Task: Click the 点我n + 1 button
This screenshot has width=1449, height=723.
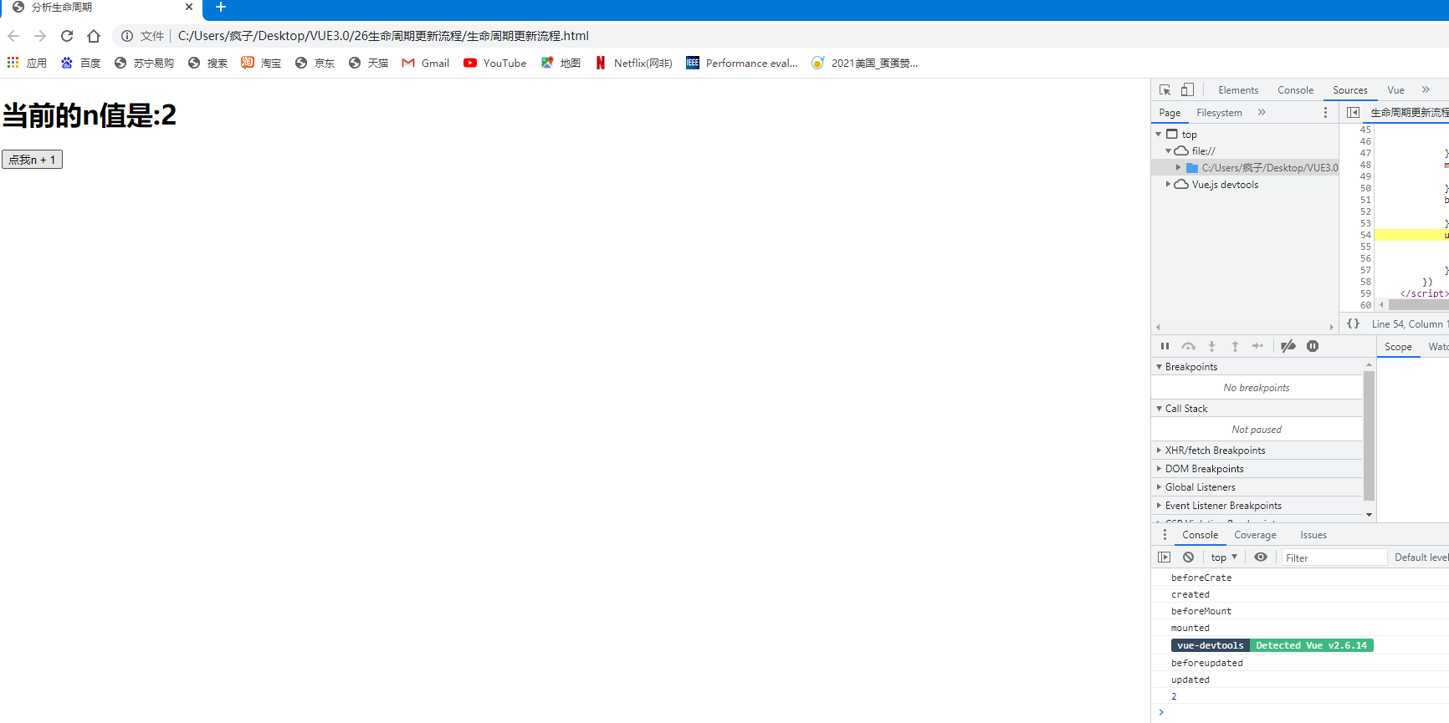Action: click(x=32, y=160)
